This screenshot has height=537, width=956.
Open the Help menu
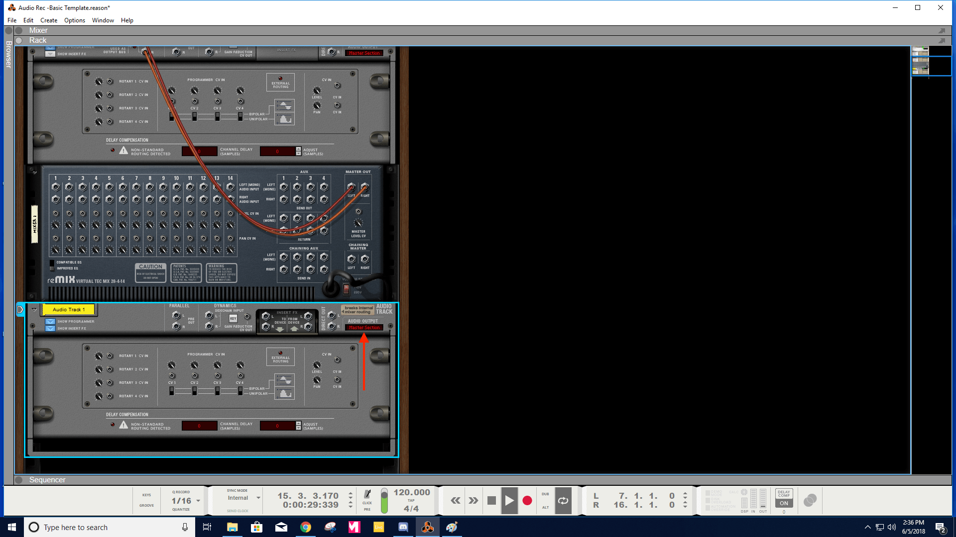(x=127, y=20)
